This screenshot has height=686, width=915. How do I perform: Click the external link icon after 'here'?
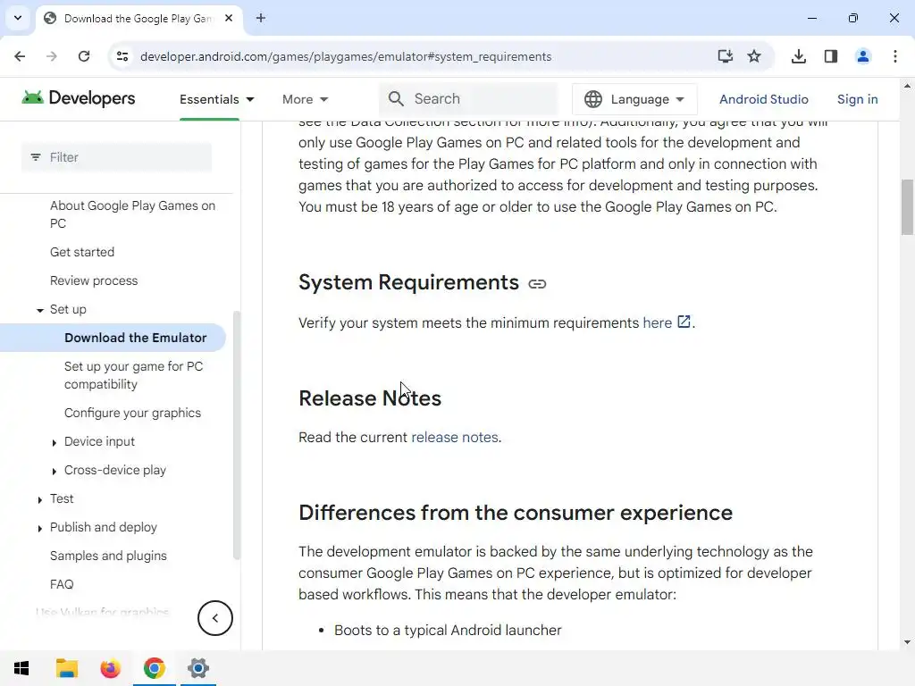(x=684, y=322)
